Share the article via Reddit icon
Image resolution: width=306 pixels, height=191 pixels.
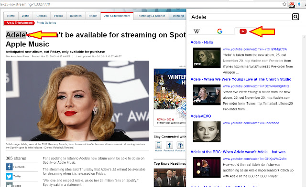(9, 185)
